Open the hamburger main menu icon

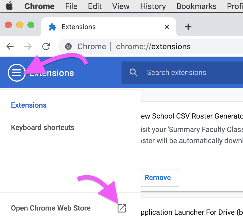click(x=17, y=73)
